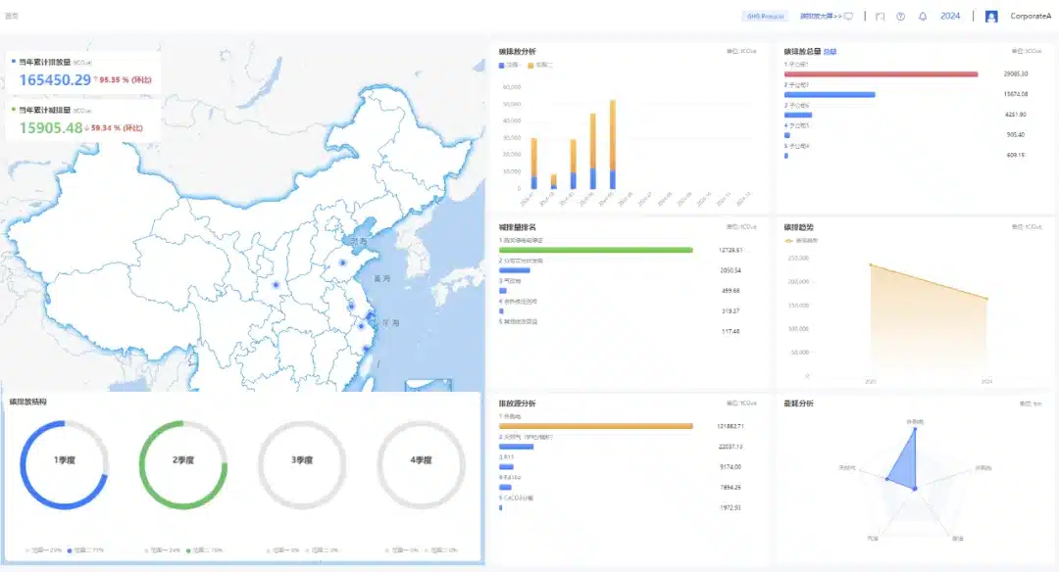The image size is (1059, 572).
Task: Click the blue indicator icon beside 当年累计排放量
Action: pos(16,59)
